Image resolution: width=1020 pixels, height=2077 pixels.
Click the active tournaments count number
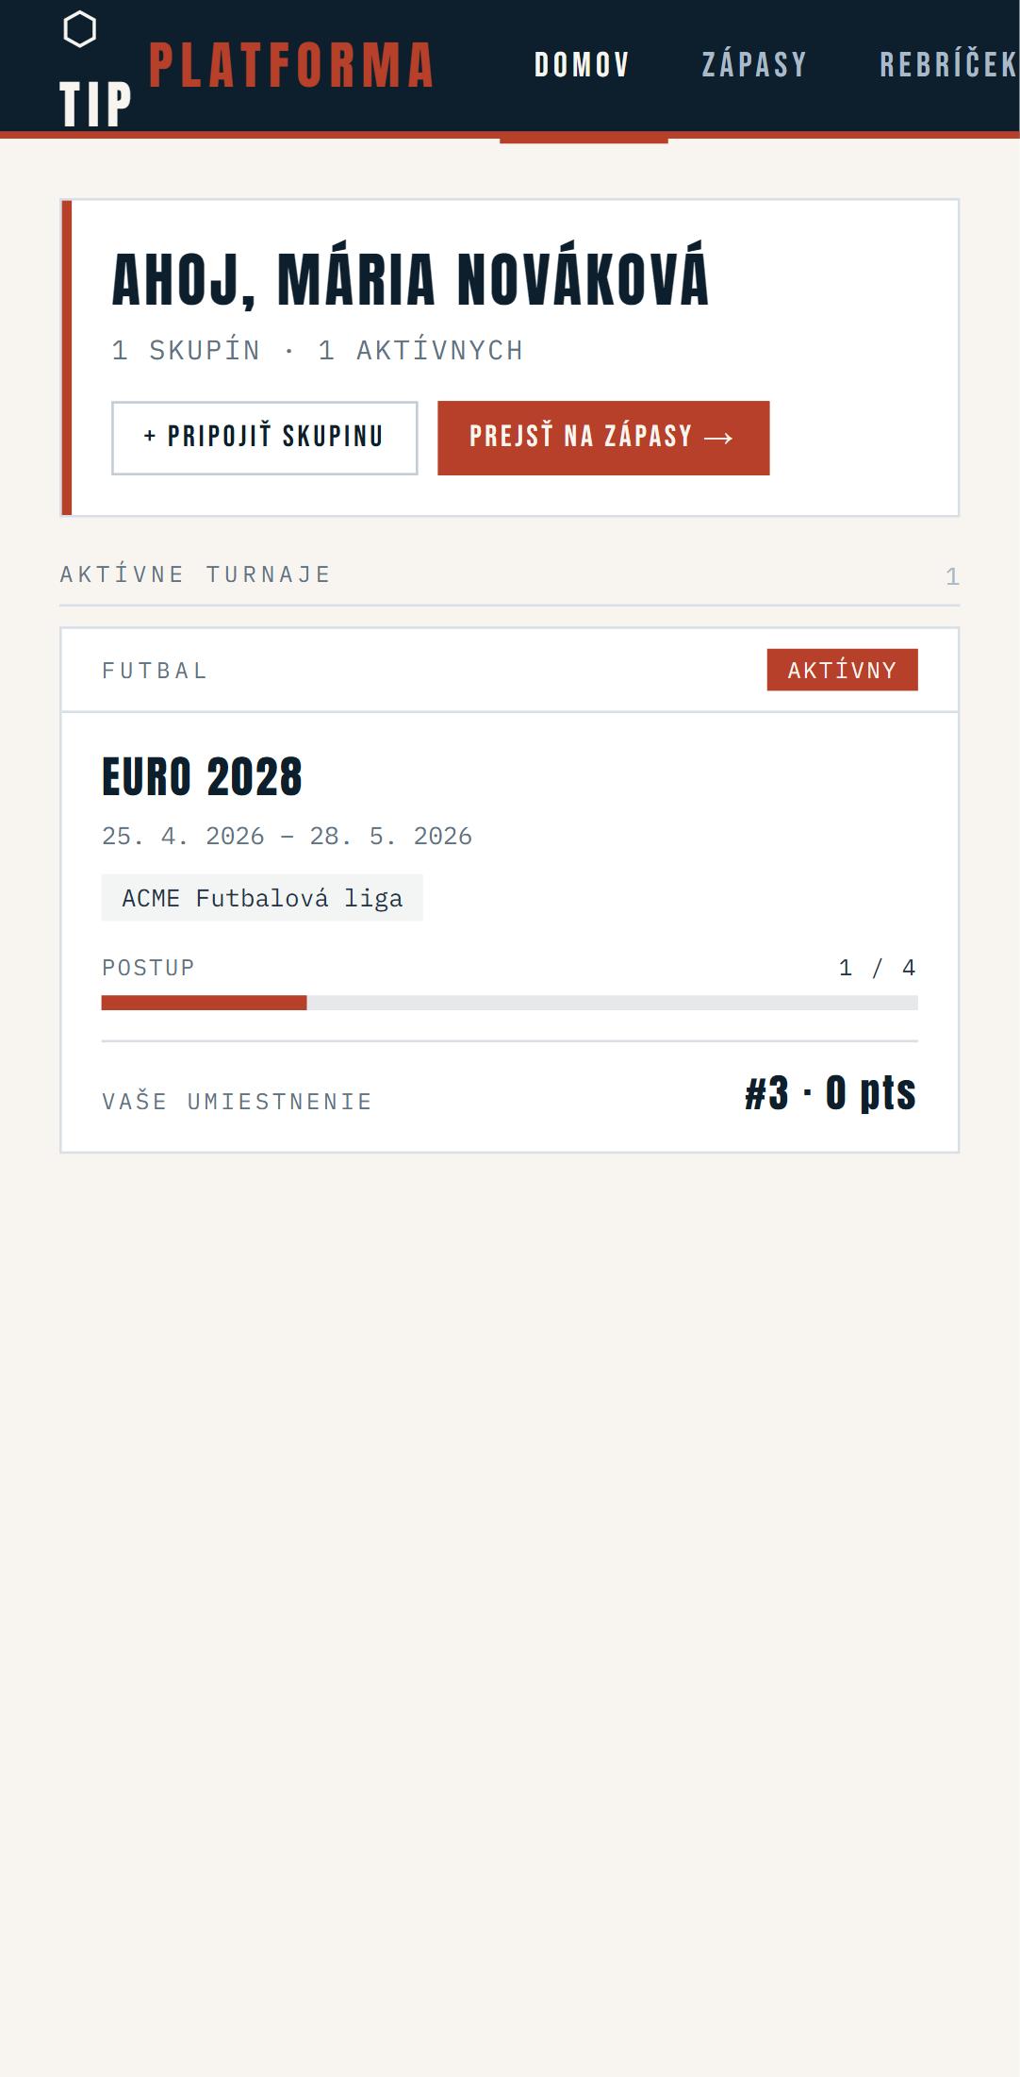[952, 576]
